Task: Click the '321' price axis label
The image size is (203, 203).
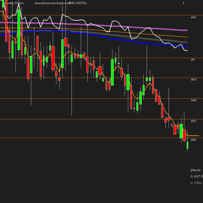Action: [193, 121]
